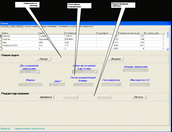Image resolution: width=172 pixels, height=132 pixels.
Task: Click the Красный color cell
Action: [51, 39]
